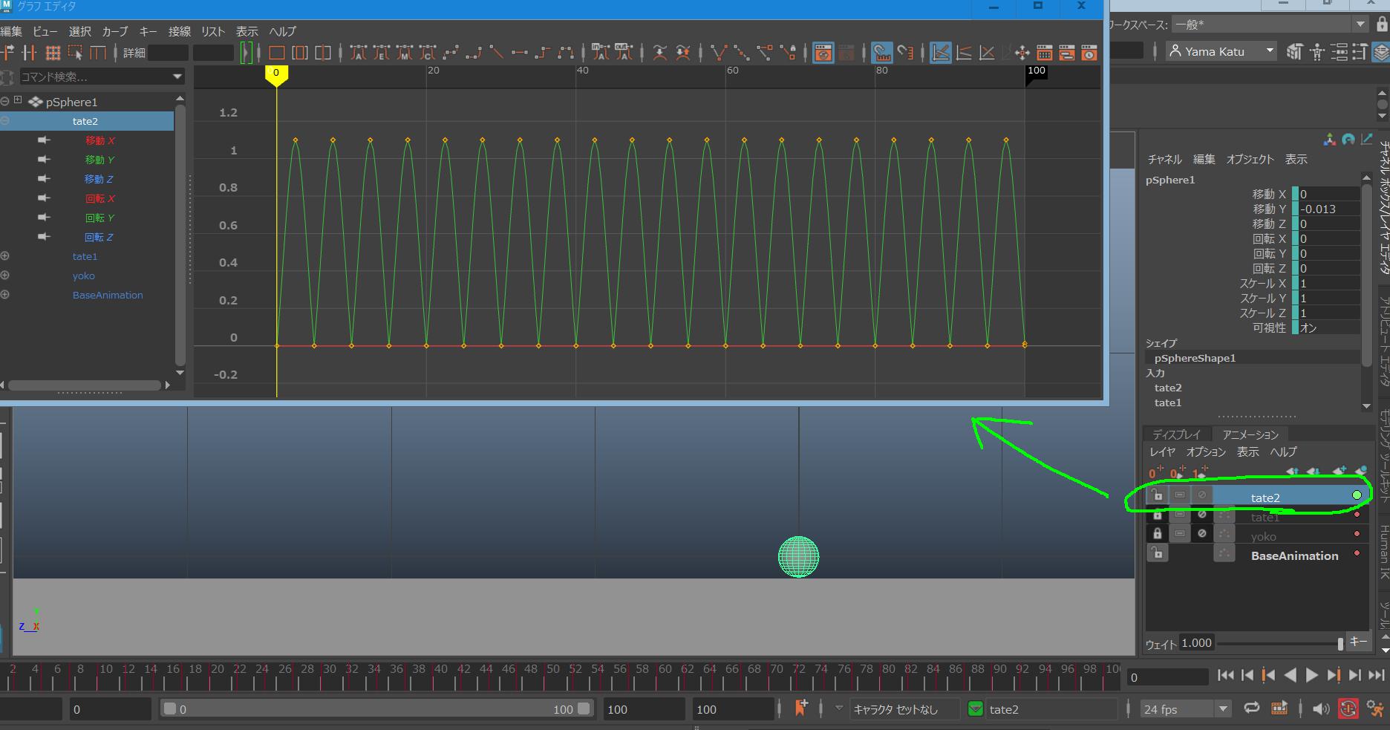The width and height of the screenshot is (1390, 730).
Task: Select the Move Nearest Picked Key tool
Action: tap(7, 52)
